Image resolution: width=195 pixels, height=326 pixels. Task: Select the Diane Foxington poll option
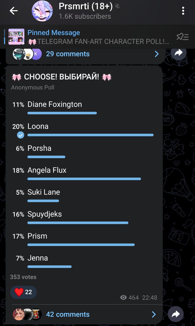pyautogui.click(x=55, y=104)
